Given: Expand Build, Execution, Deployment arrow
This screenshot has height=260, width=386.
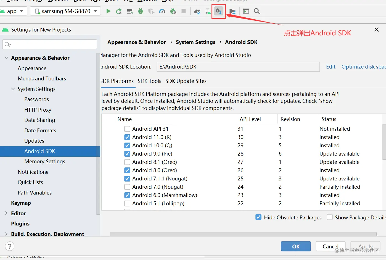Looking at the screenshot, I should click(x=6, y=234).
